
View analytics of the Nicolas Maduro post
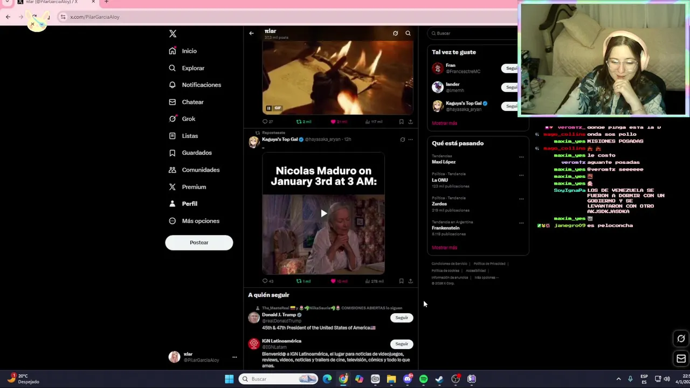click(x=375, y=281)
